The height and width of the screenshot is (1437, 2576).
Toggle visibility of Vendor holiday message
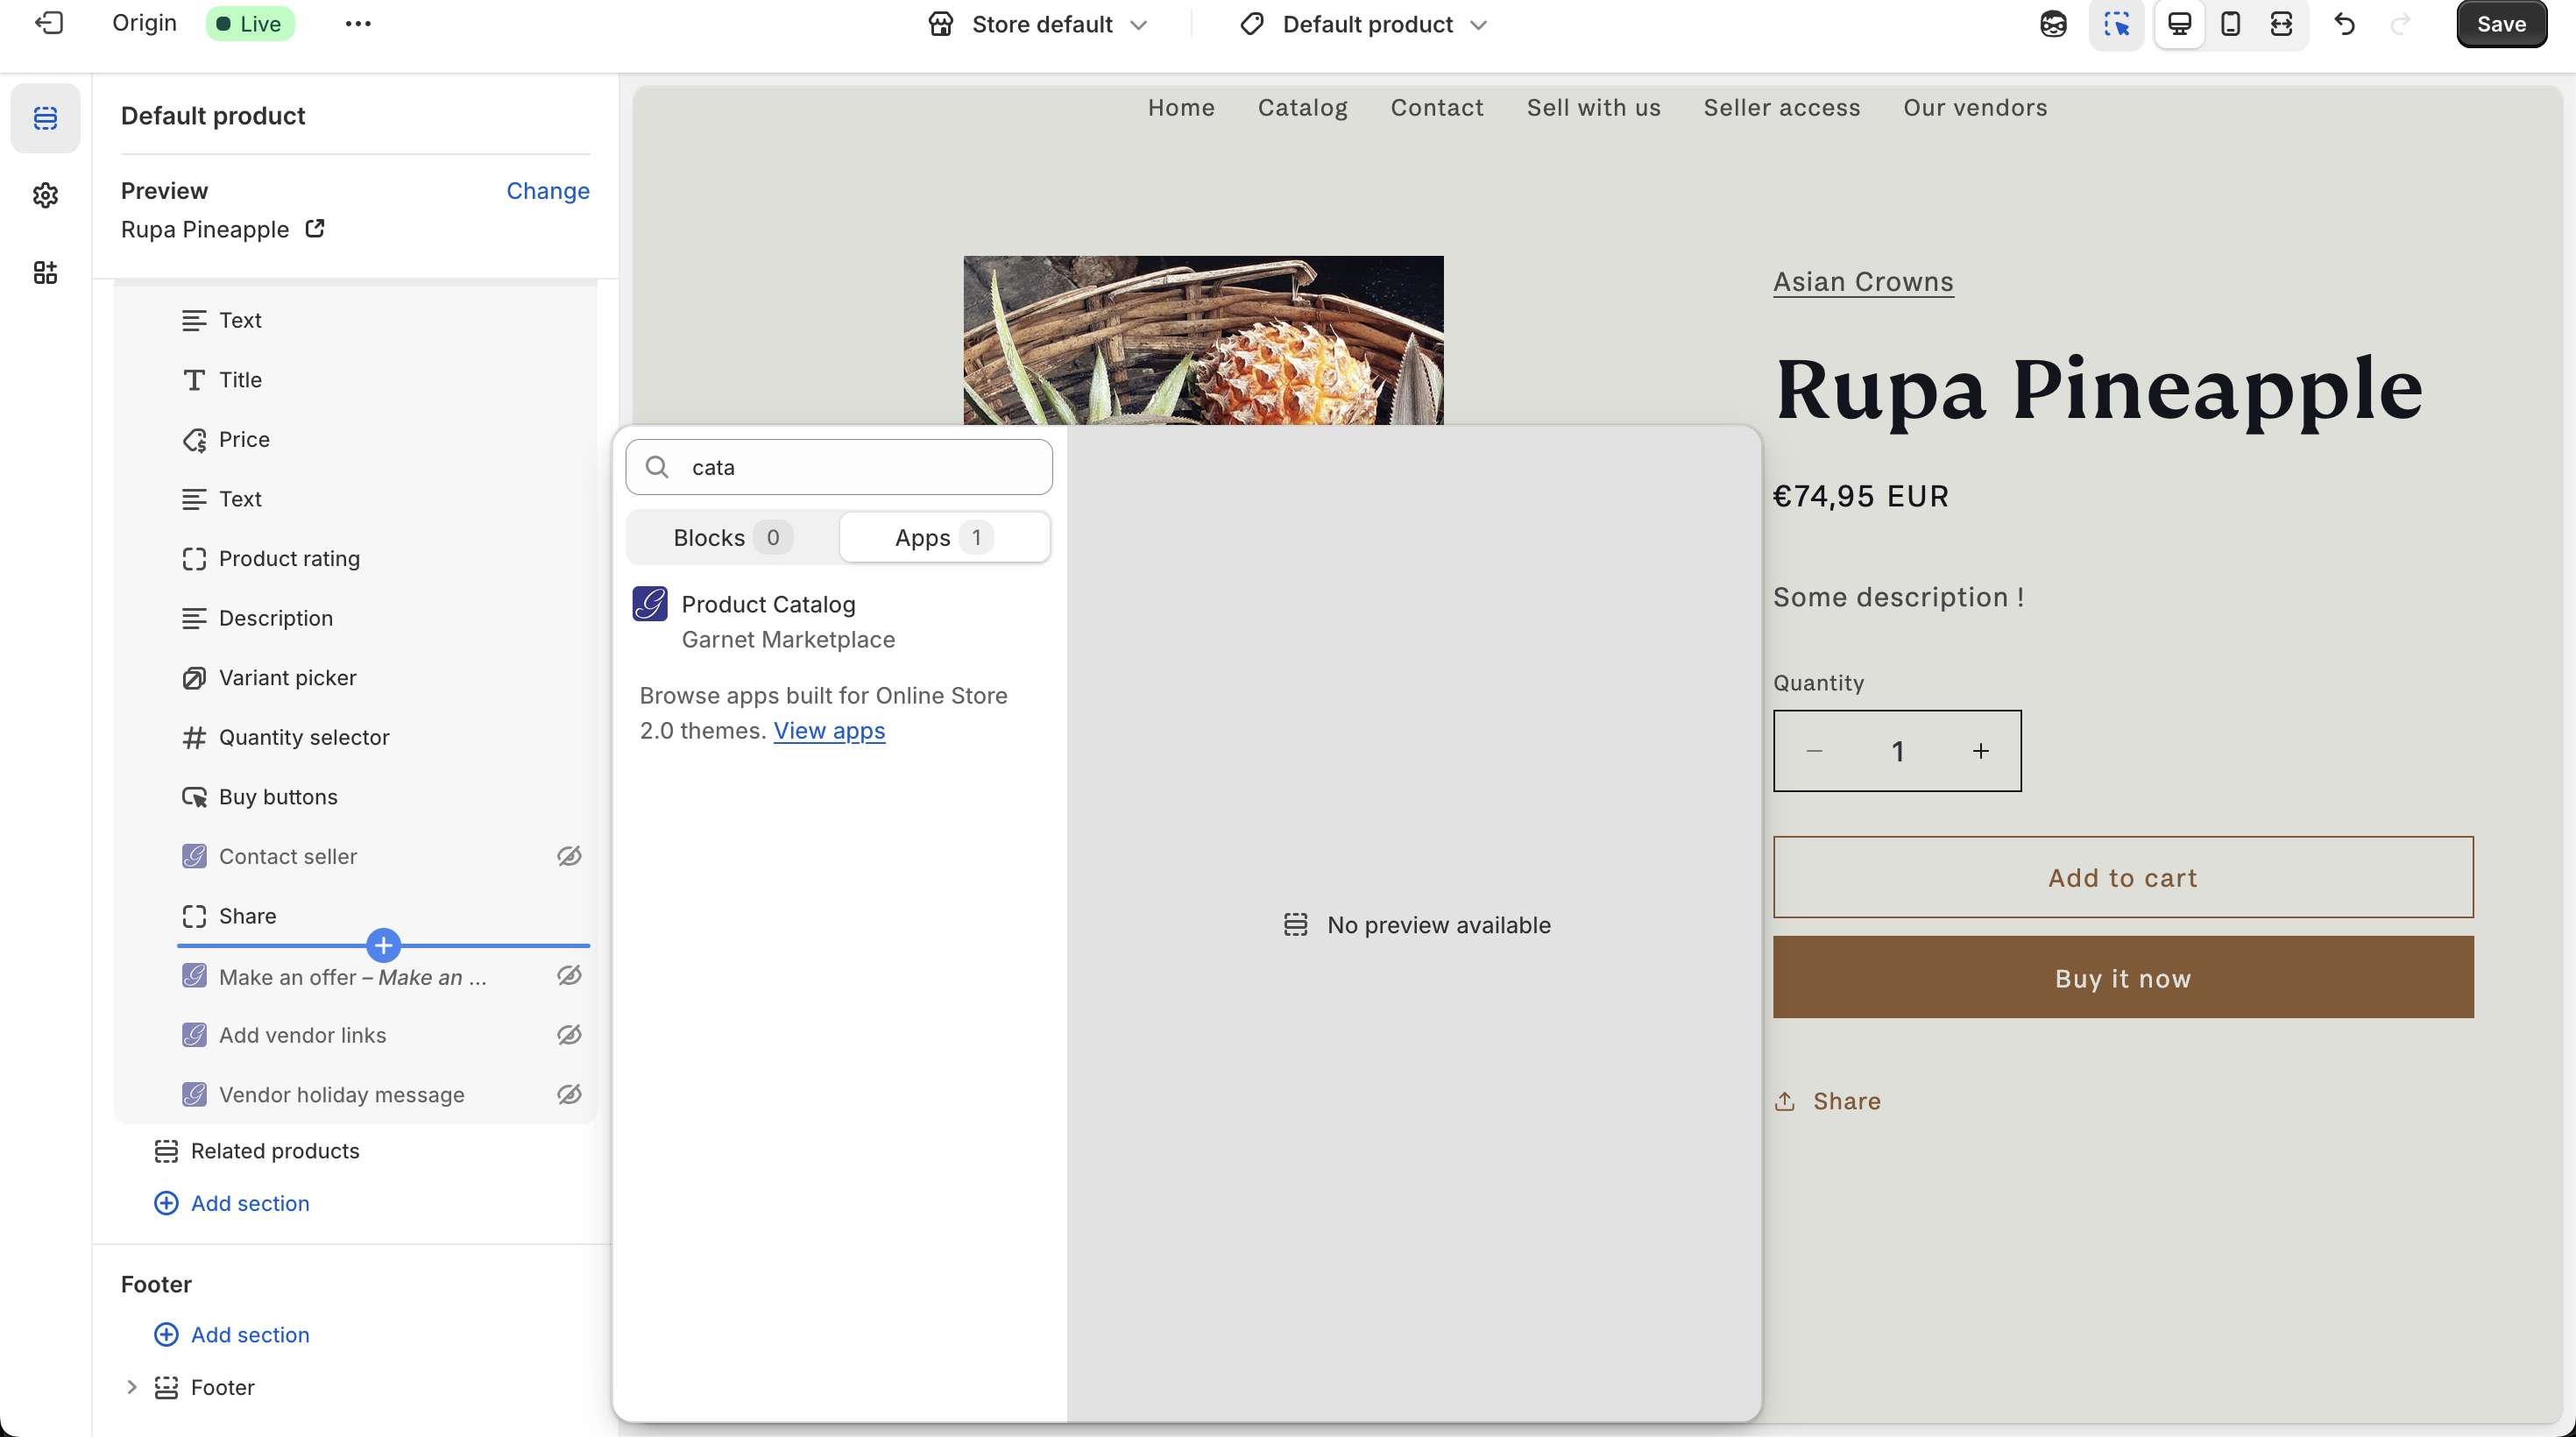pos(568,1094)
